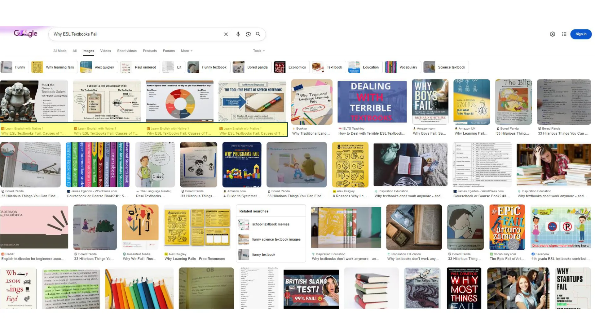This screenshot has height=335, width=595.
Task: Open The Epic Fail of Arturo Zamora cover
Action: tap(507, 227)
